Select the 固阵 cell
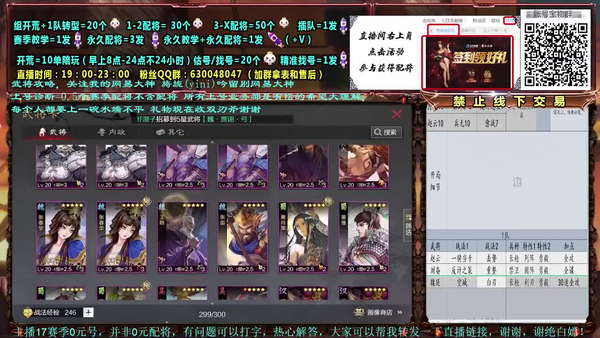This screenshot has width=600, height=338. [x=529, y=270]
